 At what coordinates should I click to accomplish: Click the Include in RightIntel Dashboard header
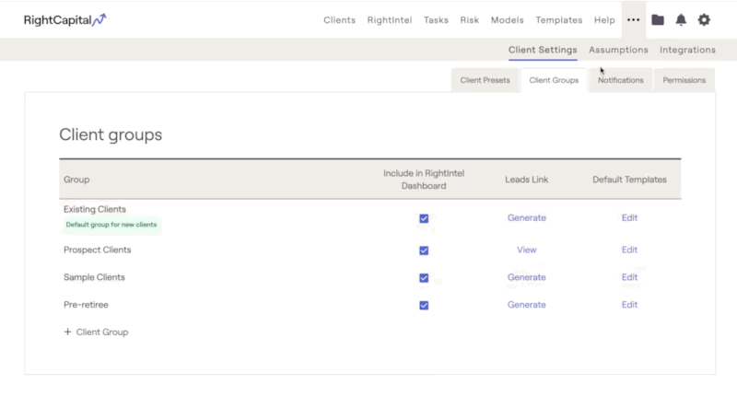click(424, 180)
